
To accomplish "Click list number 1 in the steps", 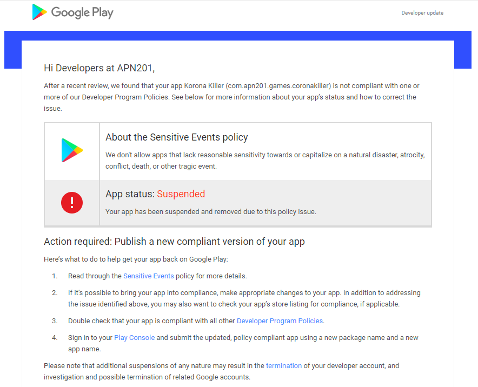I will coord(55,276).
